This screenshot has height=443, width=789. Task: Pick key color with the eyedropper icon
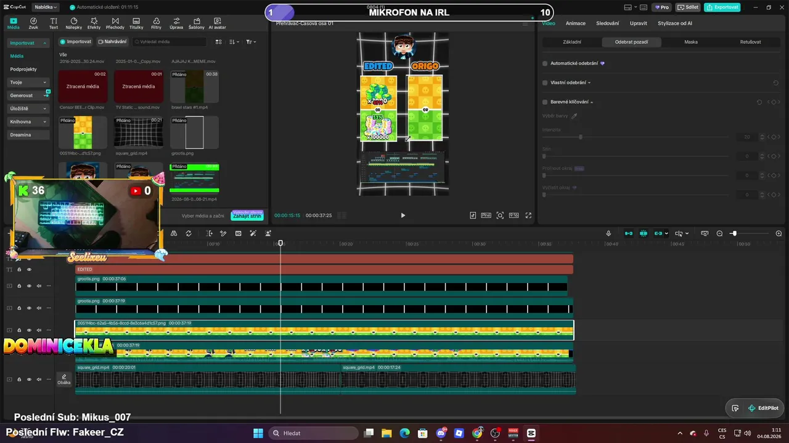point(574,116)
